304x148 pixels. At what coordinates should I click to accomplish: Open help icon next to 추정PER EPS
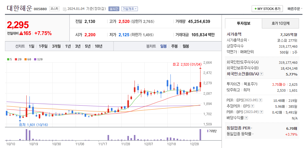pos(253,106)
